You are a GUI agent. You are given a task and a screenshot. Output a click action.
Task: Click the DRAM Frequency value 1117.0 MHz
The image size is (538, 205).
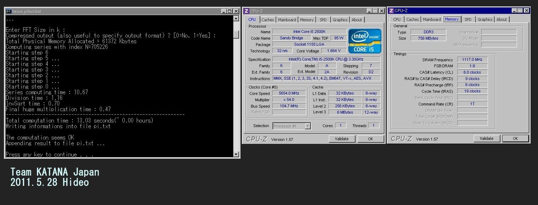(x=473, y=60)
